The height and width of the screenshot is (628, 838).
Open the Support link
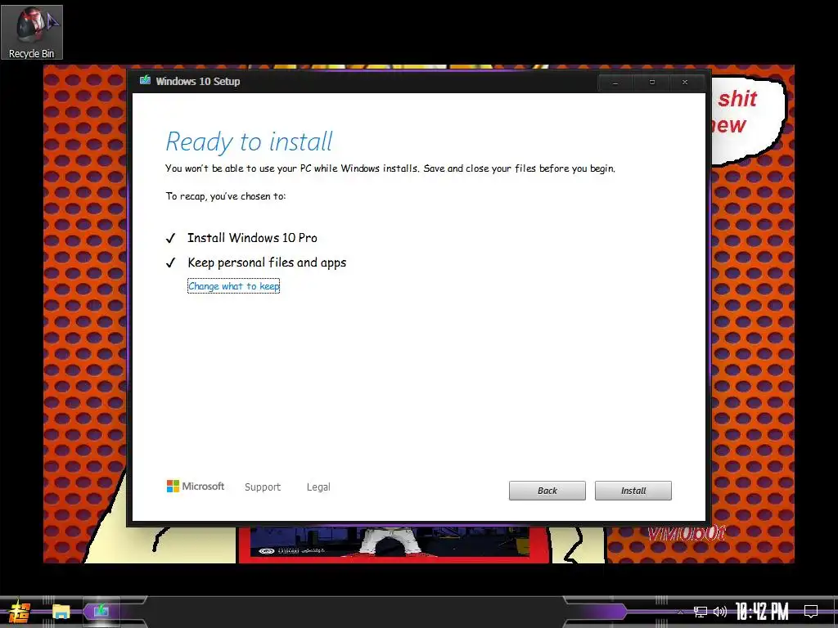coord(263,487)
